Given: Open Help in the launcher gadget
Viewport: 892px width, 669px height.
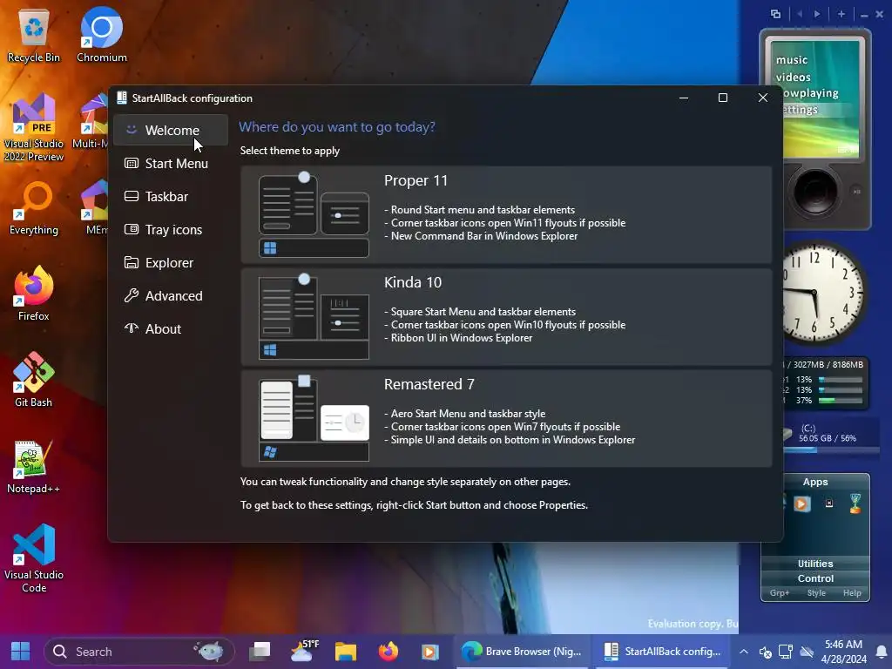Looking at the screenshot, I should 852,592.
